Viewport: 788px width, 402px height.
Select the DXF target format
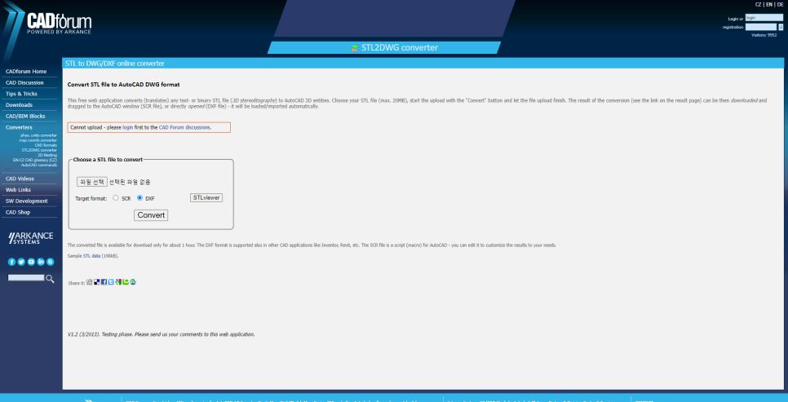point(139,197)
